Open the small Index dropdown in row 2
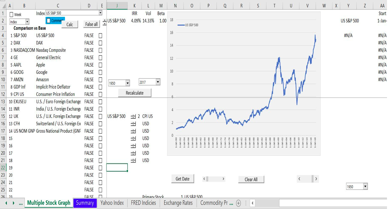Viewport: 389px width, 209px height. (x=27, y=22)
